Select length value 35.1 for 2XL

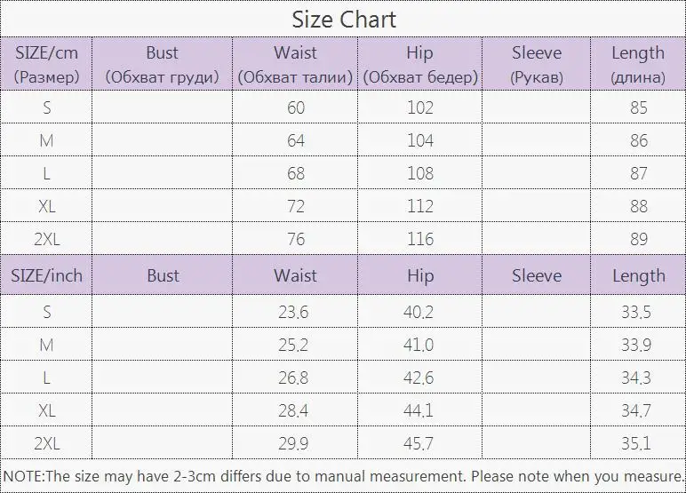(636, 443)
